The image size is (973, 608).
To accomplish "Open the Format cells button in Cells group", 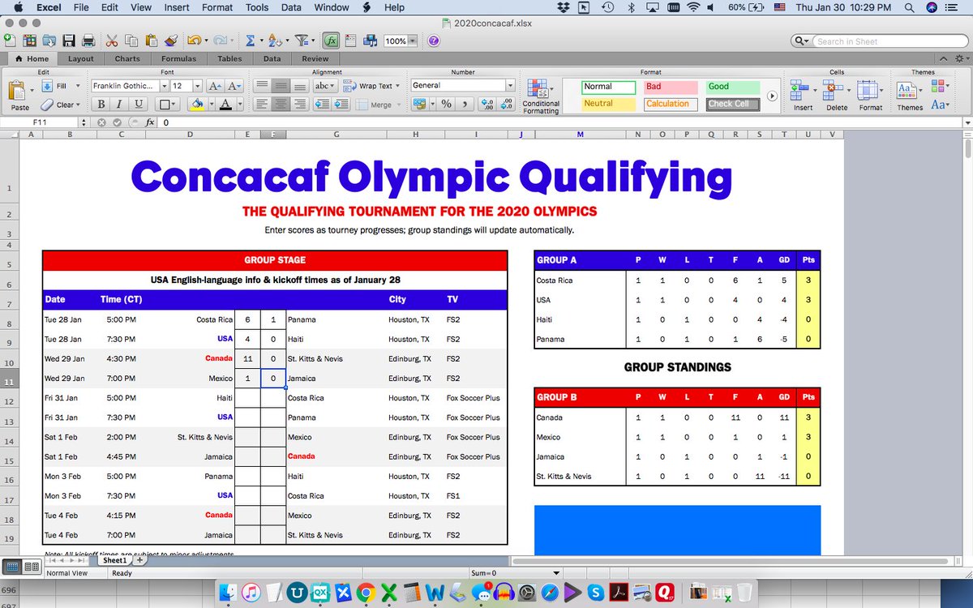I will point(871,96).
